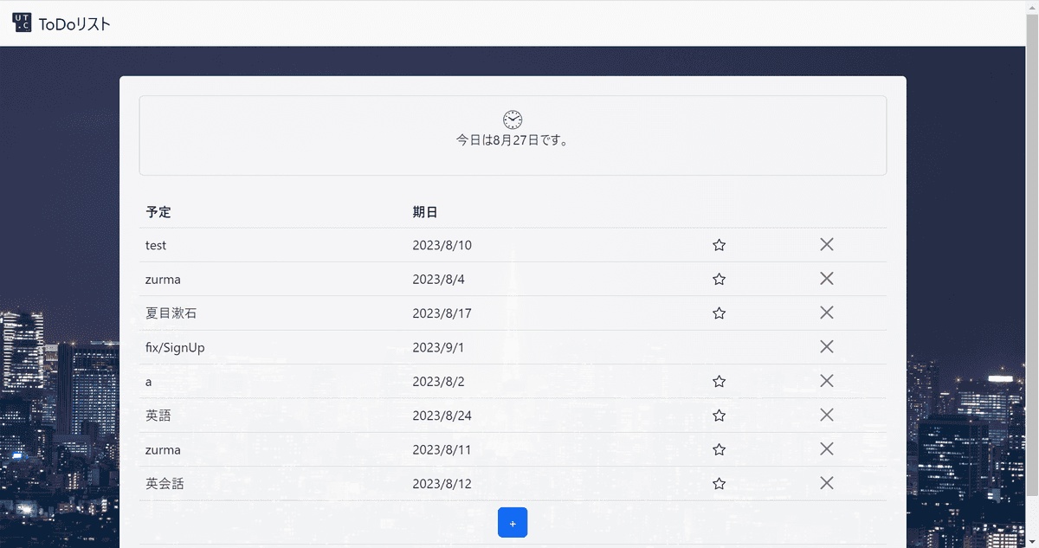Delete the test task dated 2023/8/10
Image resolution: width=1039 pixels, height=548 pixels.
[x=826, y=245]
